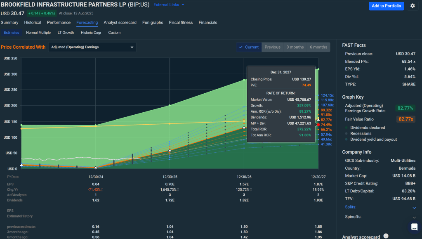Image resolution: width=422 pixels, height=239 pixels.
Task: Click the red P/E marker on chart edge
Action: tap(318, 124)
